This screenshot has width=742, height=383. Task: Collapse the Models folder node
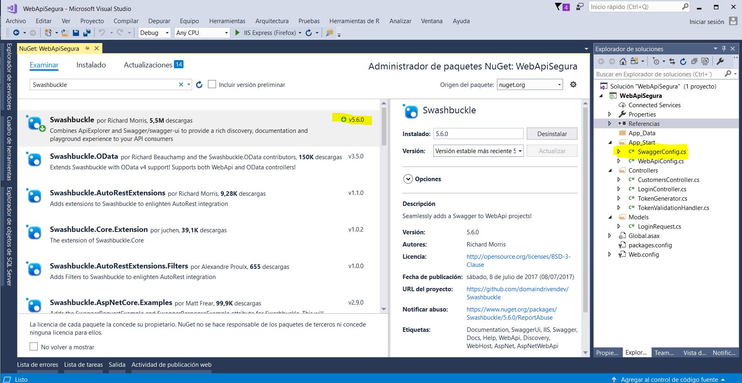coord(610,217)
